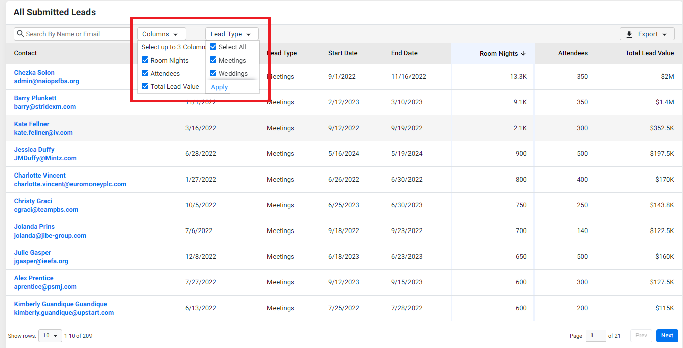Click the 140 attendees cell

click(582, 231)
